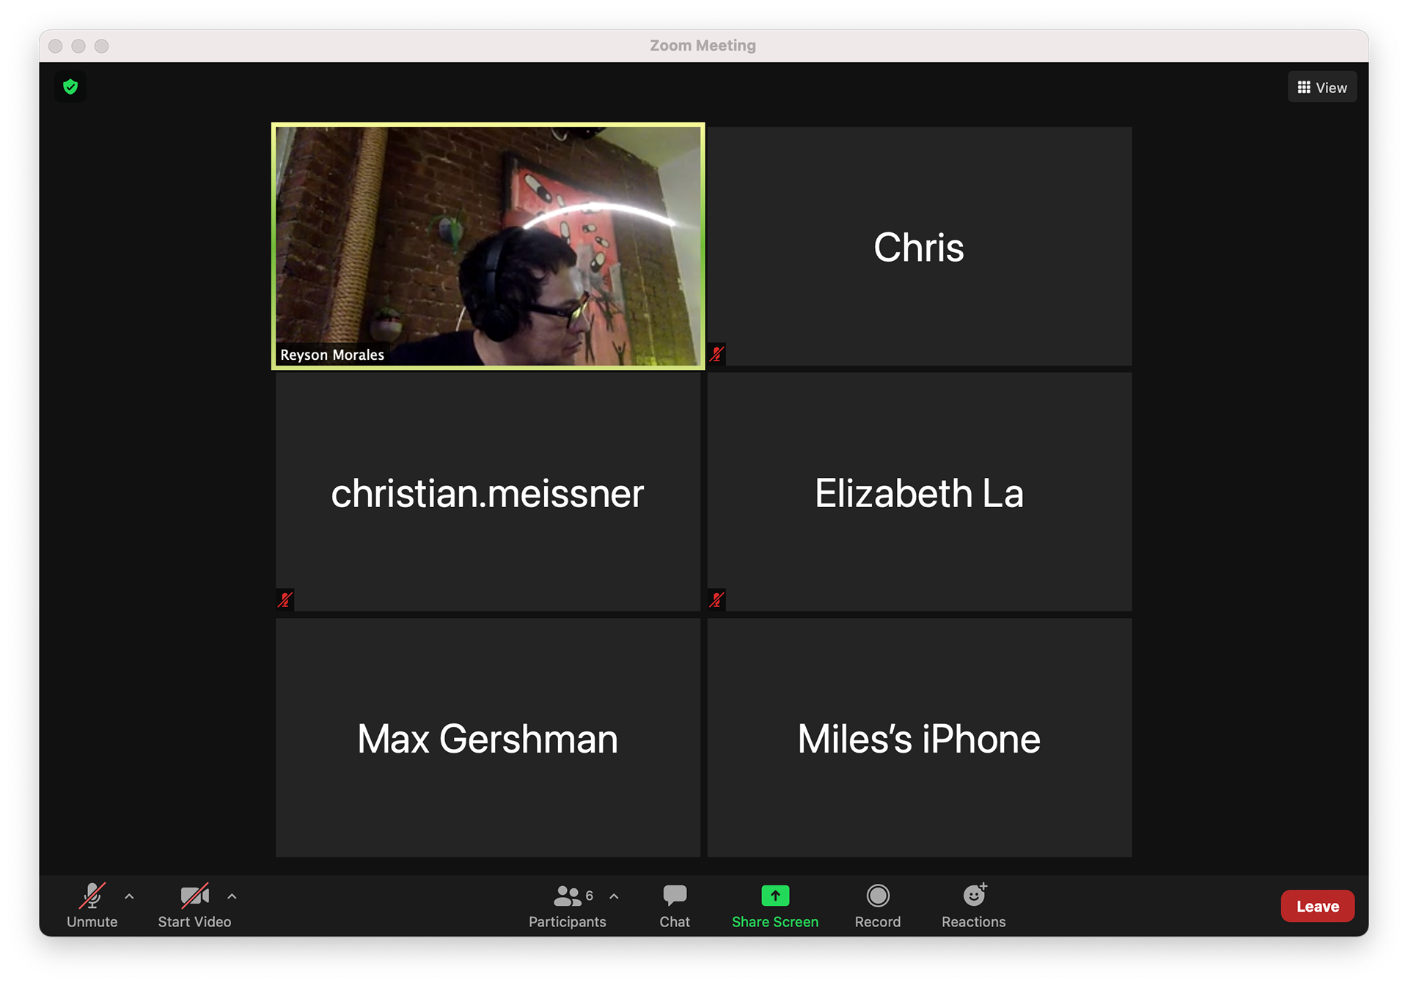Select the Elizabeth La participant tile
This screenshot has width=1408, height=985.
coord(920,492)
